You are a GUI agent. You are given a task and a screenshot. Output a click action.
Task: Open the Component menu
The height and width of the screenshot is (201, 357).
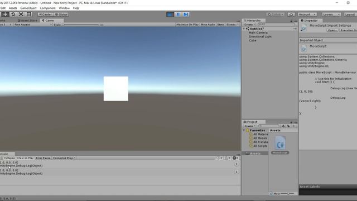point(47,8)
